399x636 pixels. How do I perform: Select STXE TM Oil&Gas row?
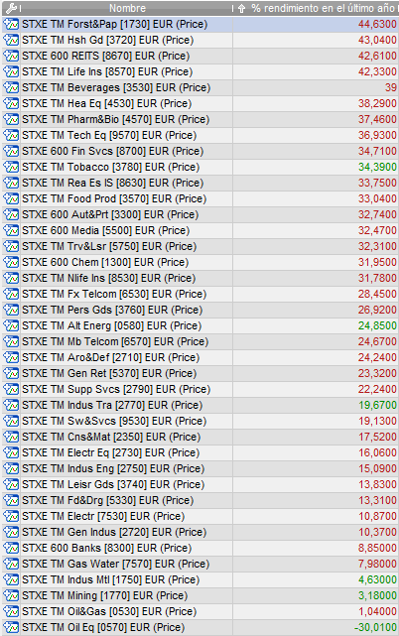[199, 611]
